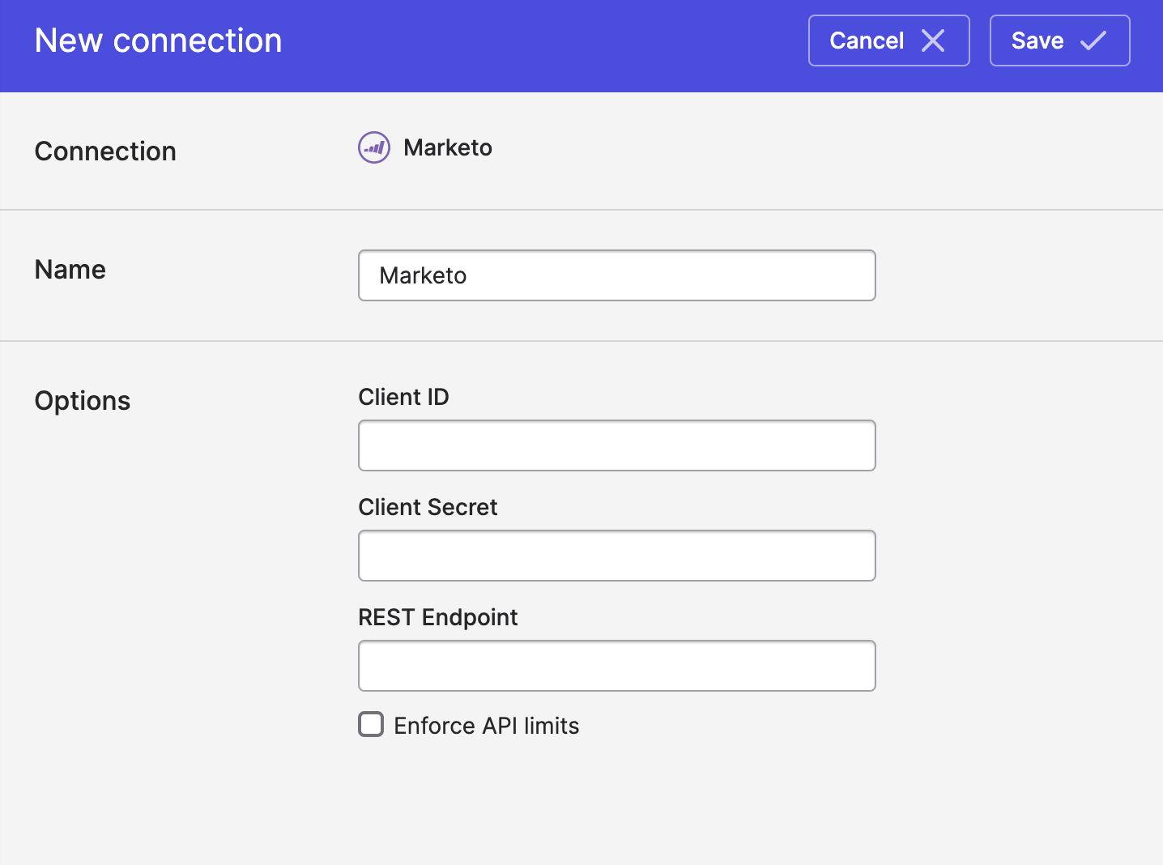Select the Client Secret input box
Image resolution: width=1163 pixels, height=865 pixels.
(x=616, y=556)
